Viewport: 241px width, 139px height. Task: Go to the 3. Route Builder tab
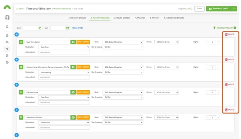coord(122,18)
